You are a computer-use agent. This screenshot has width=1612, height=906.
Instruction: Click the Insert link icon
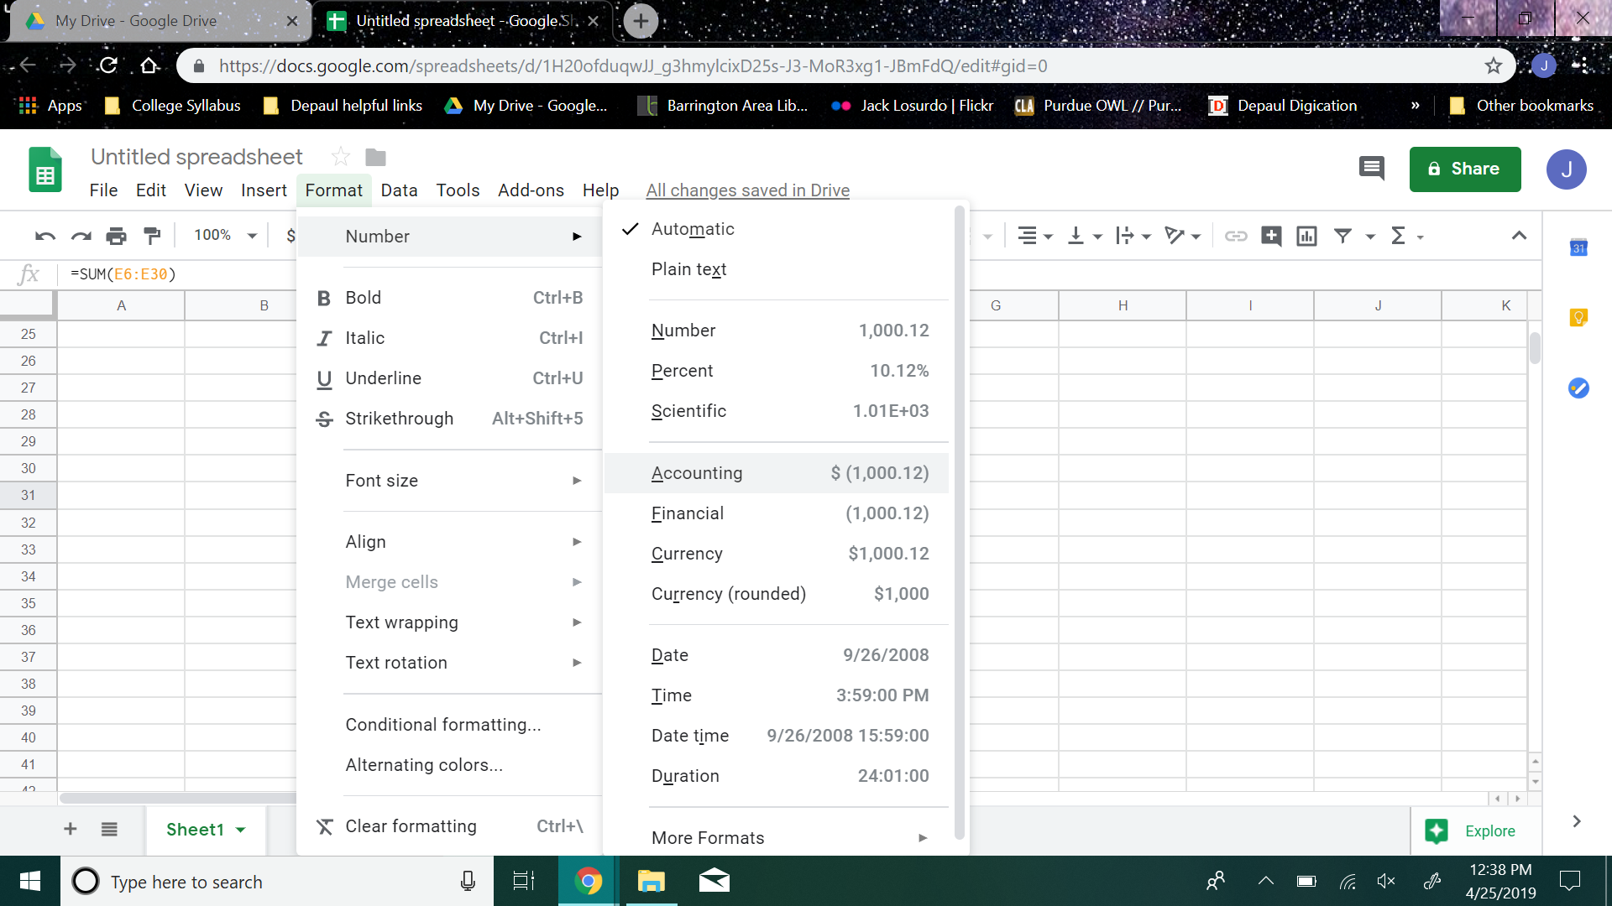[x=1236, y=236]
